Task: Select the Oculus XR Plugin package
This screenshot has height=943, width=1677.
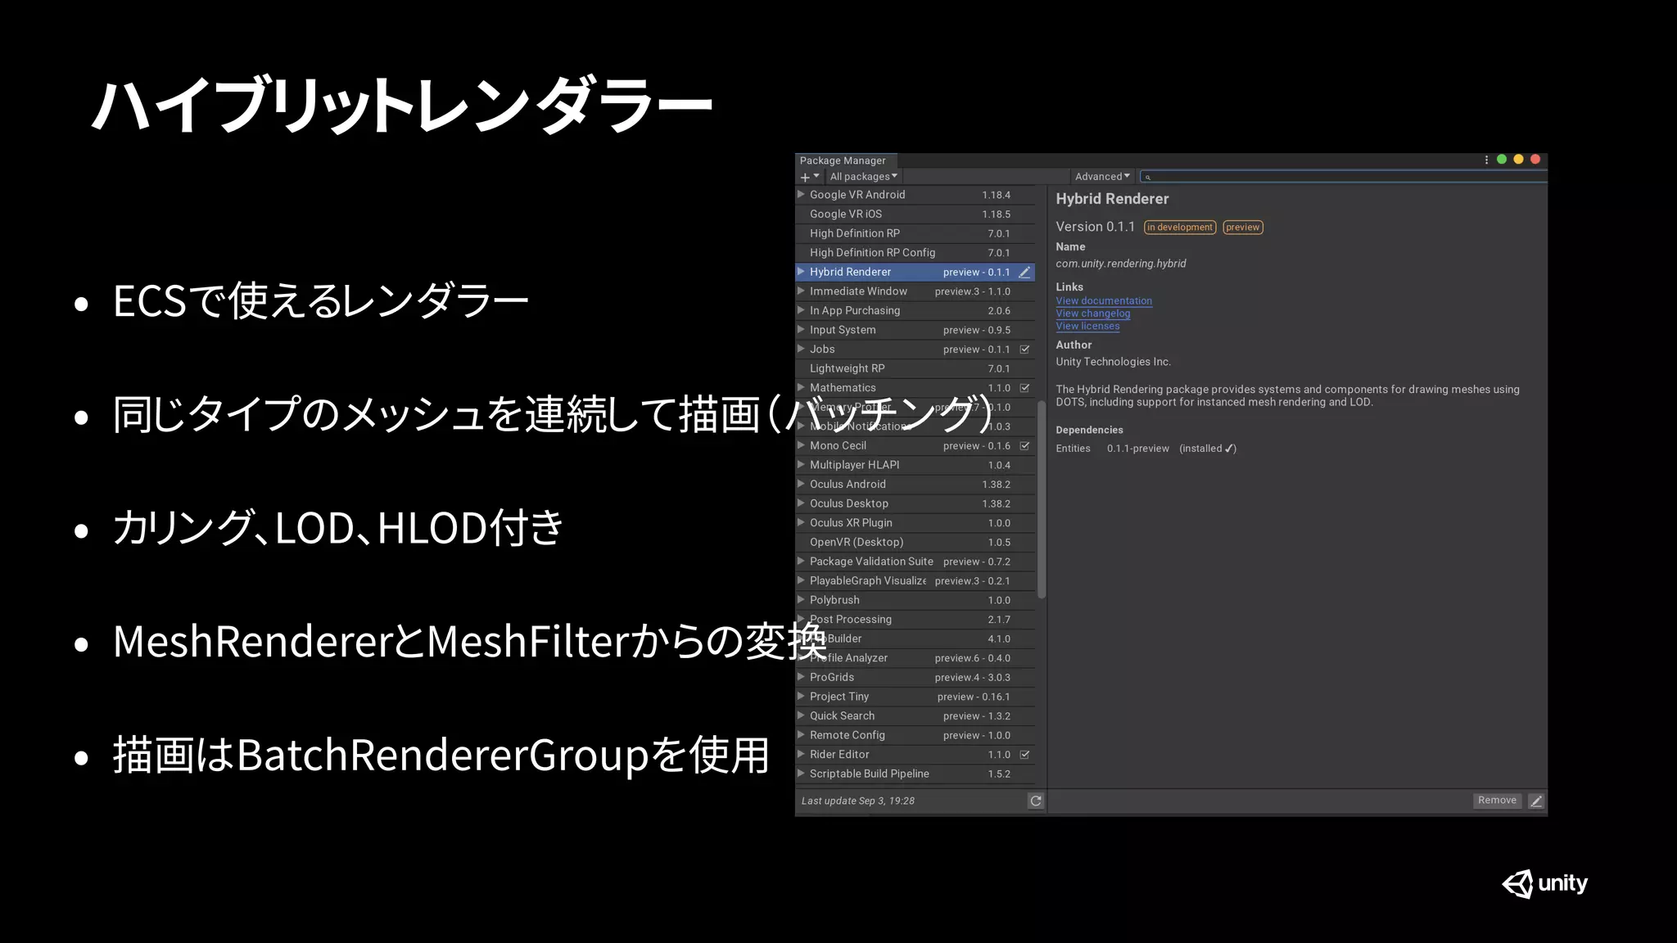Action: tap(915, 523)
